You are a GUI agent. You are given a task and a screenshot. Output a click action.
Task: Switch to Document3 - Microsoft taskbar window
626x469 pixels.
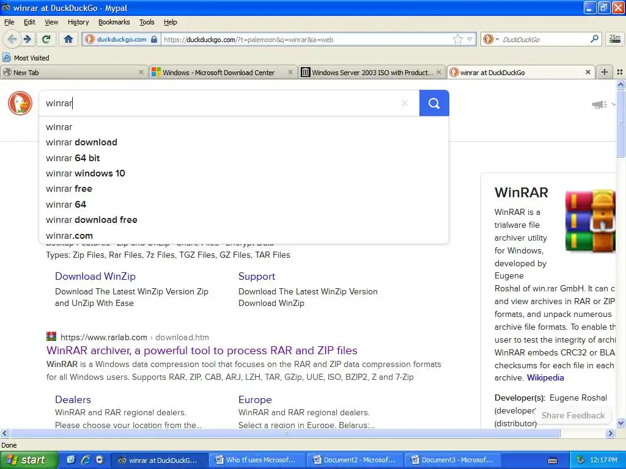click(452, 460)
